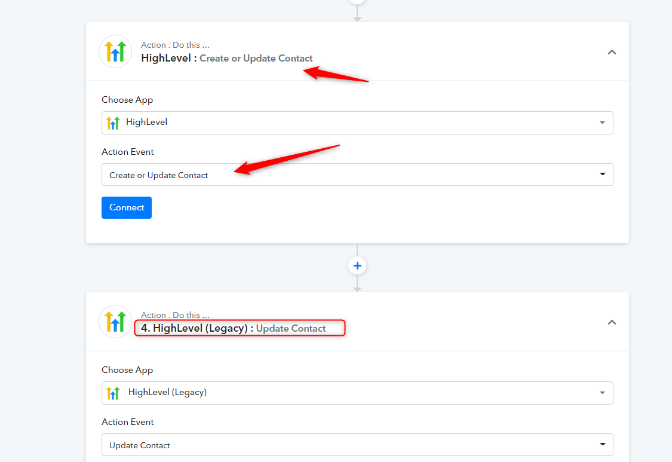Click the Action : Do this ... text in first step
Viewport: 672px width, 462px height.
pos(175,45)
